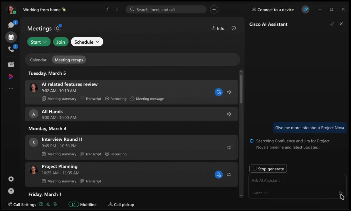
Task: Toggle Multiline L1 in the status bar
Action: [x=83, y=205]
